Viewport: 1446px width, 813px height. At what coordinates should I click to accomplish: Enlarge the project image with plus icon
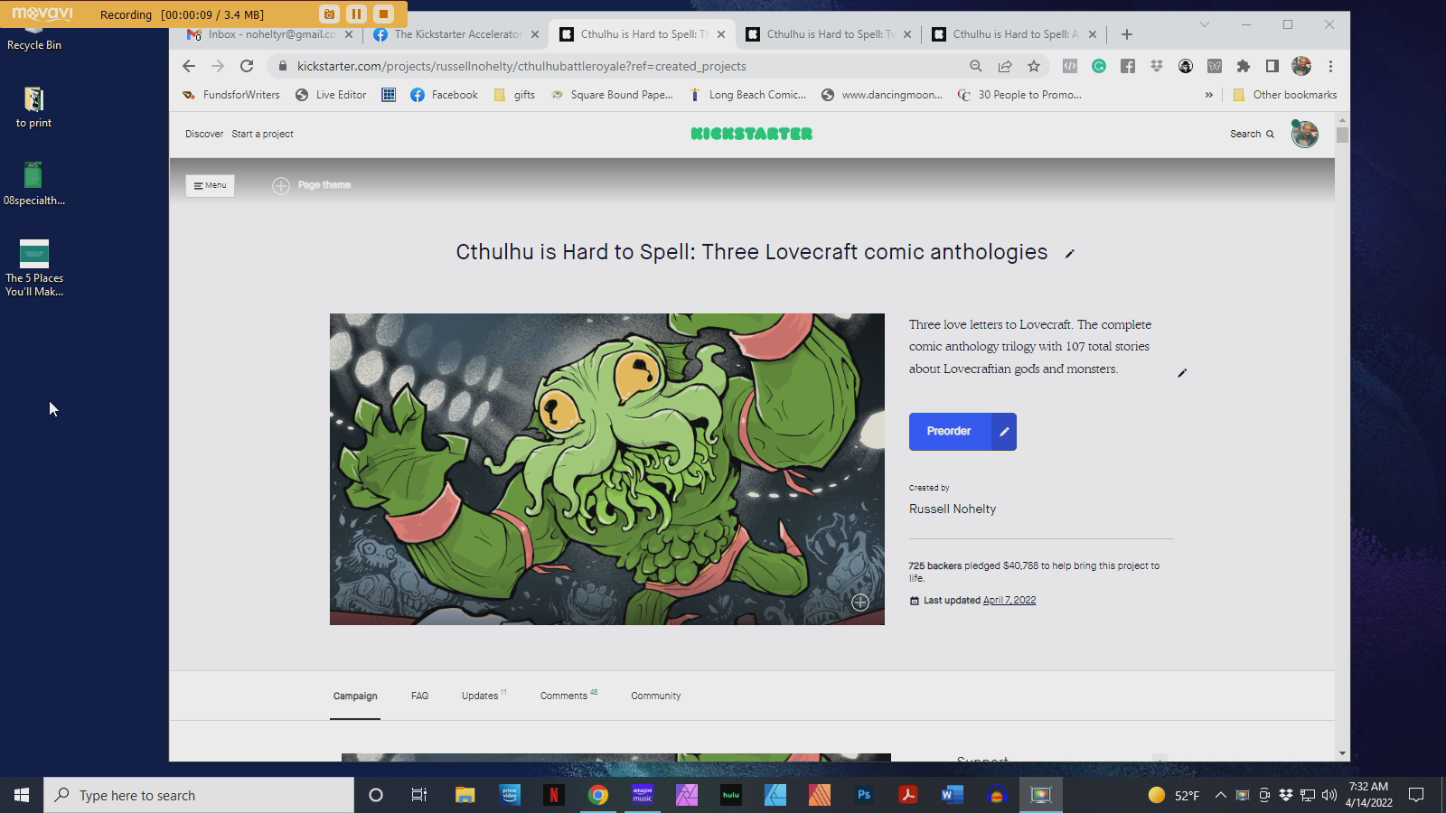pyautogui.click(x=860, y=603)
